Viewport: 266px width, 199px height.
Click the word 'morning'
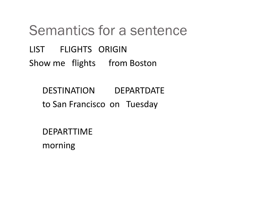[59, 146]
